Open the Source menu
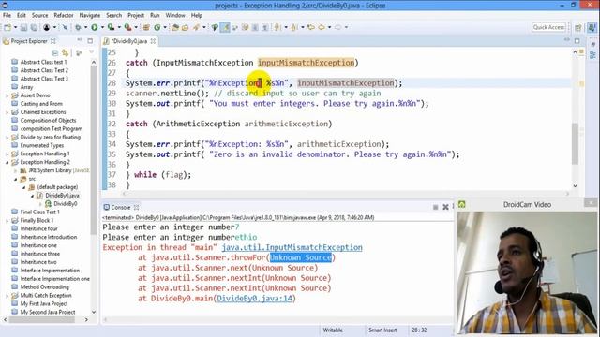The image size is (600, 337). [39, 15]
